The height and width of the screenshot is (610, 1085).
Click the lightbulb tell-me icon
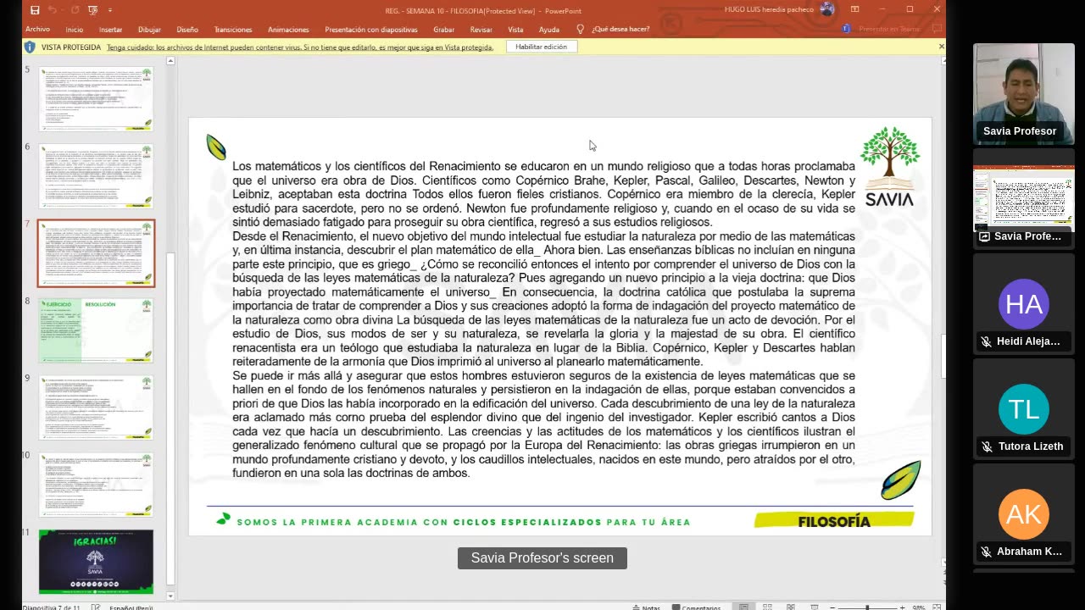[581, 29]
